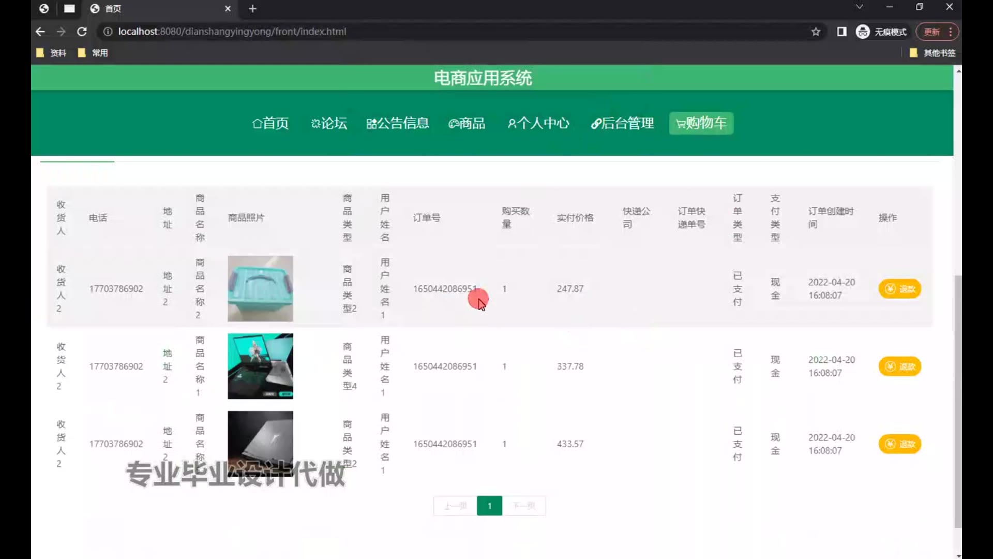This screenshot has width=993, height=559.
Task: Select page 1 in pagination
Action: click(x=489, y=506)
